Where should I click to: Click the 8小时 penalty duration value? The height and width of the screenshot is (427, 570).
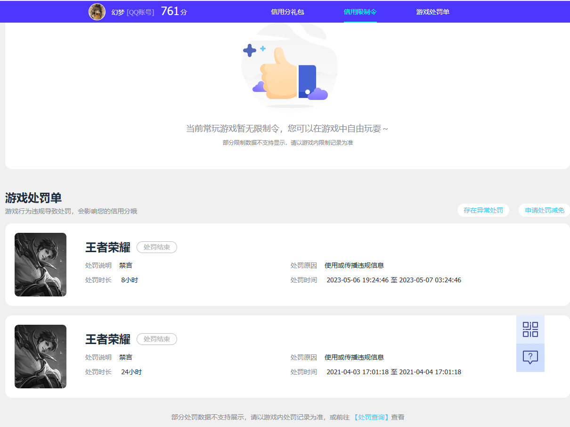tap(130, 280)
